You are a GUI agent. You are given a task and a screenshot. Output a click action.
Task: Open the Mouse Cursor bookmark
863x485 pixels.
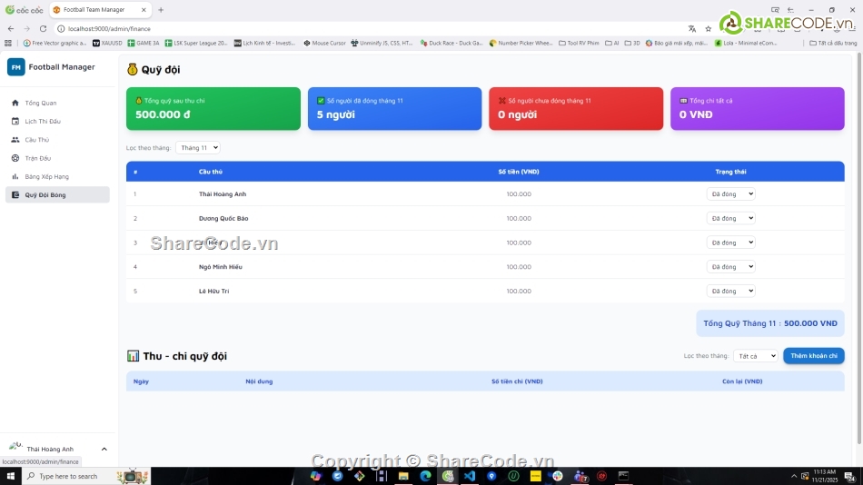(324, 43)
